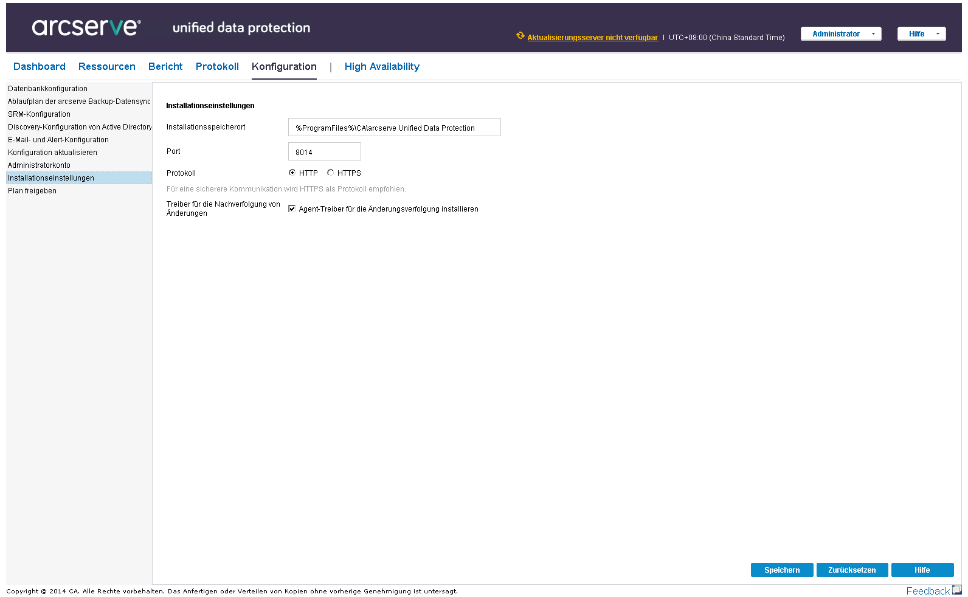The width and height of the screenshot is (968, 597).
Task: Open the Bericht tab
Action: click(165, 67)
